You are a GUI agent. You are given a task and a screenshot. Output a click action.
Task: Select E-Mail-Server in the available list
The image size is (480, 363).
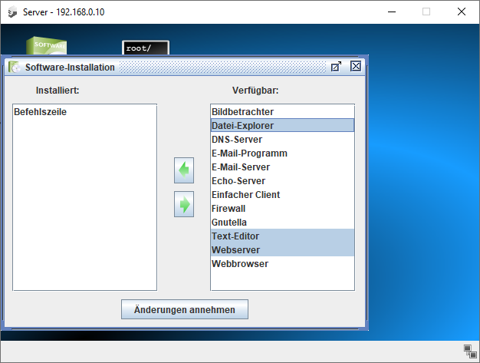point(282,167)
